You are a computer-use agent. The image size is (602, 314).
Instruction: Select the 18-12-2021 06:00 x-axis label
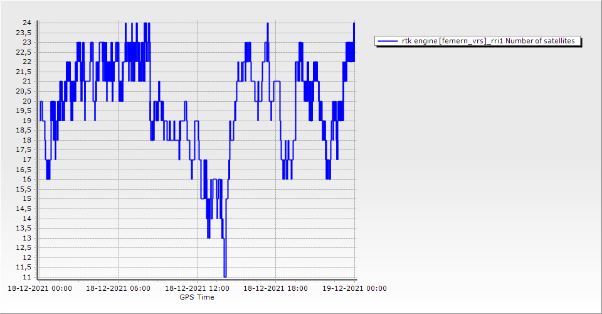pyautogui.click(x=118, y=289)
